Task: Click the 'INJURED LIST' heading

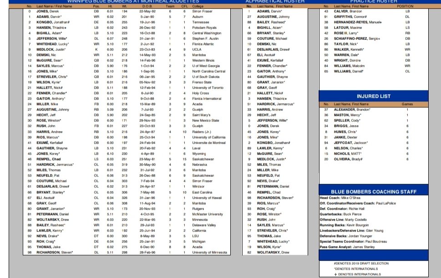Action: [374, 96]
